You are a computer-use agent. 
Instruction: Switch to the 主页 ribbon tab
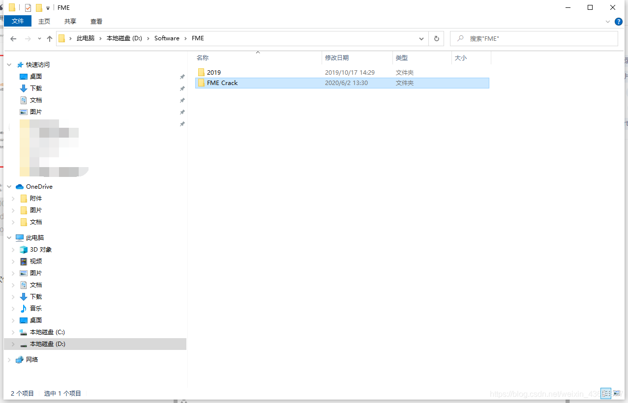[44, 21]
